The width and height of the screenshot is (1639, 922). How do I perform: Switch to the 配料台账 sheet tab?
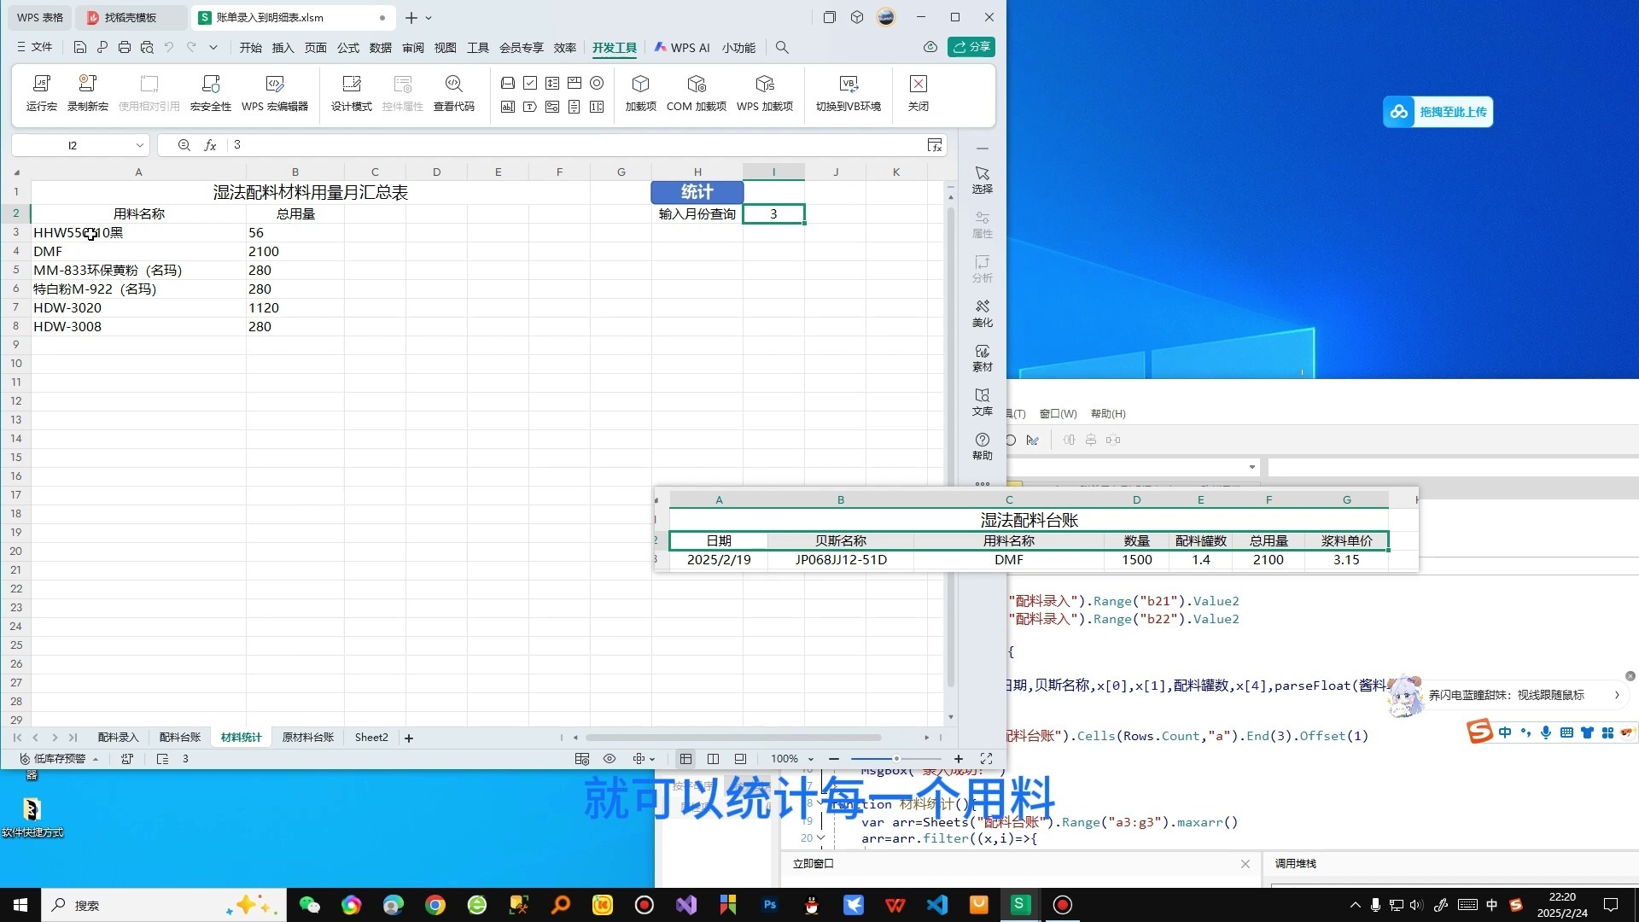[x=179, y=737]
